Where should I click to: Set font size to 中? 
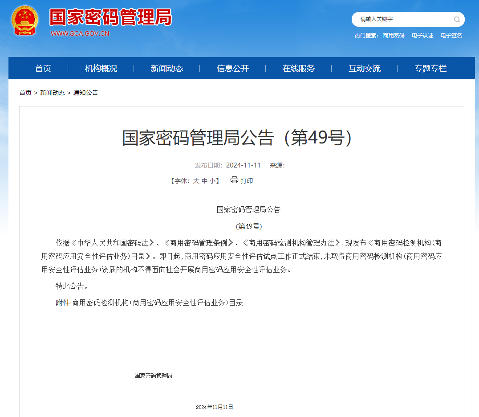pyautogui.click(x=204, y=181)
